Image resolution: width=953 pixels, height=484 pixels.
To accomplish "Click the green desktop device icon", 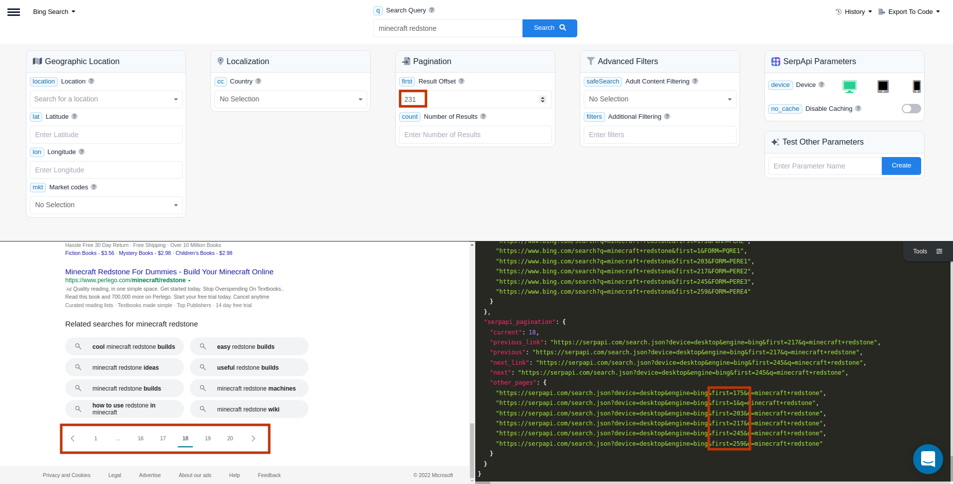I will click(x=849, y=86).
